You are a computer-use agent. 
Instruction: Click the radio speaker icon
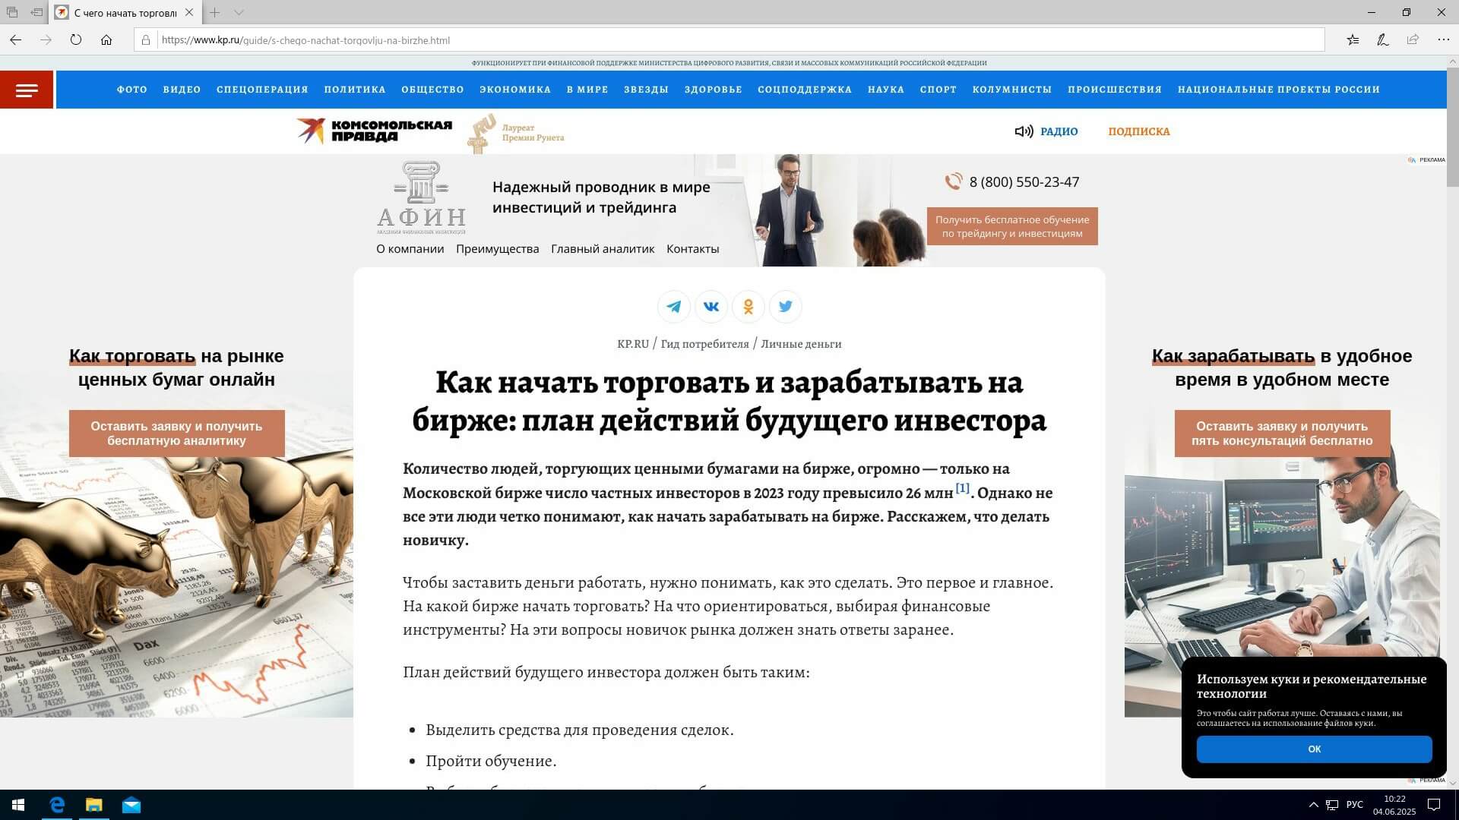[x=1024, y=131]
